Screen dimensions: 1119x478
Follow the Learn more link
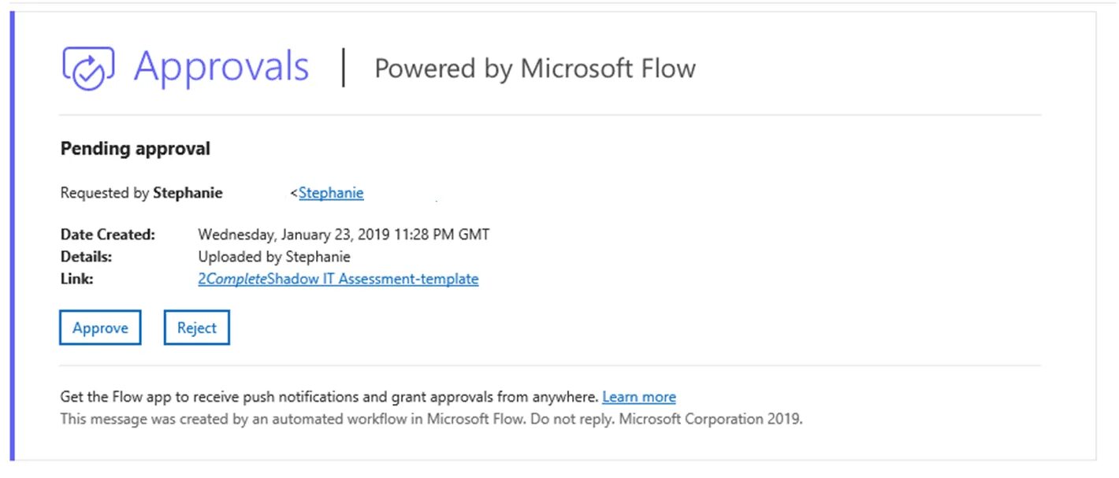639,397
